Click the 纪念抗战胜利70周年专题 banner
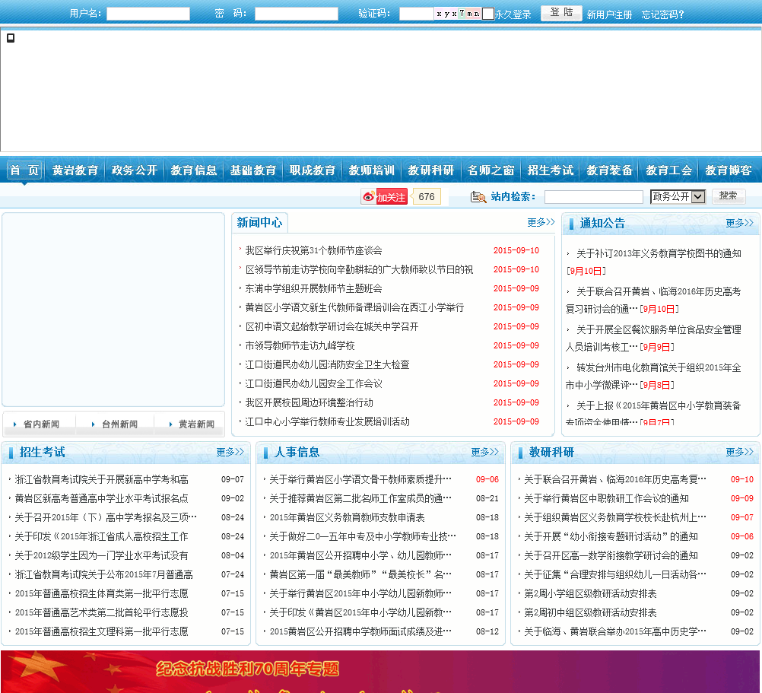The width and height of the screenshot is (762, 693). coord(380,672)
